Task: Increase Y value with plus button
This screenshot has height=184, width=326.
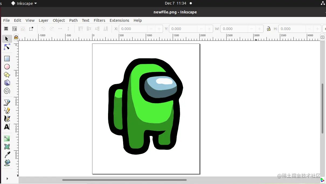Action: coord(209,29)
